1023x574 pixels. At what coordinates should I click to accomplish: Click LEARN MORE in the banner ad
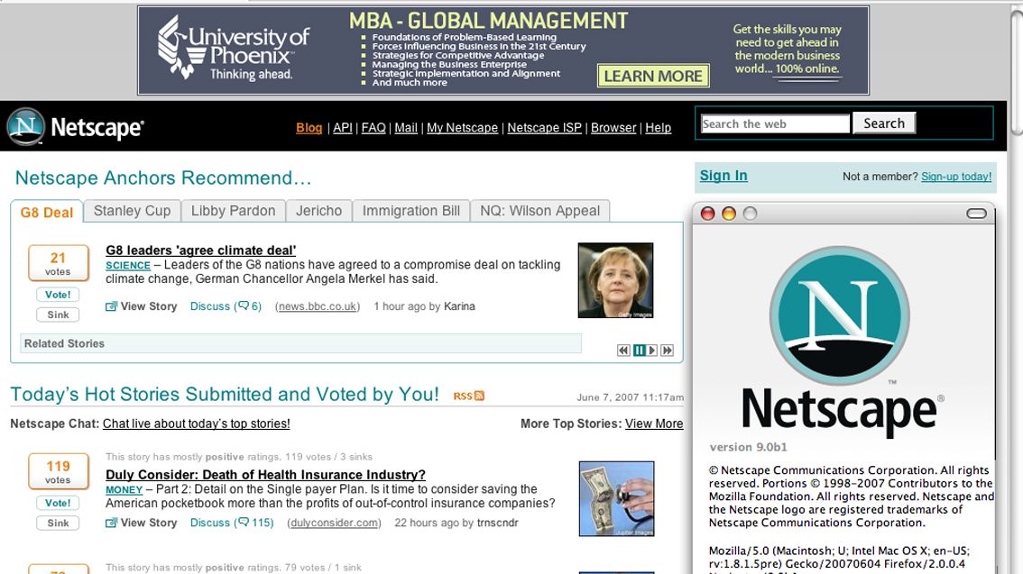[x=653, y=77]
